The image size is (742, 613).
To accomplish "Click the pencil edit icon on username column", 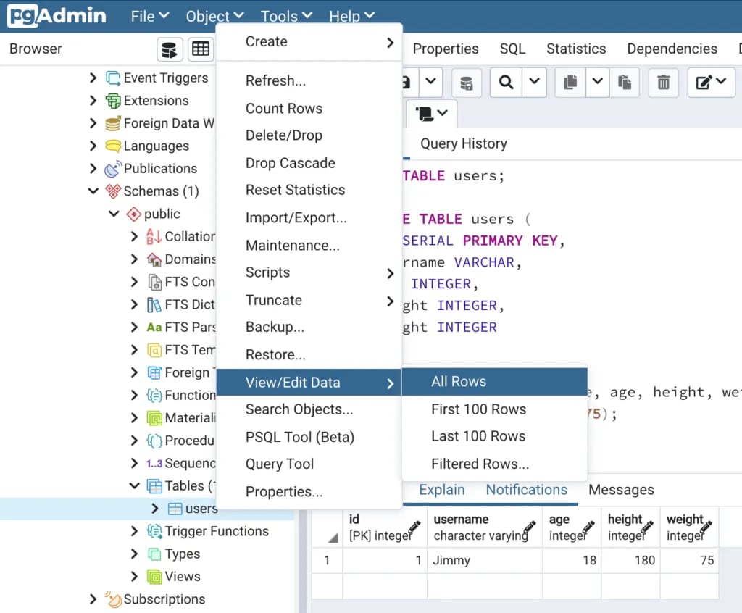I will (530, 527).
